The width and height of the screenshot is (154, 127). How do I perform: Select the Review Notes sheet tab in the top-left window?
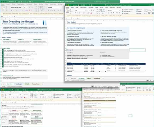coord(36,84)
